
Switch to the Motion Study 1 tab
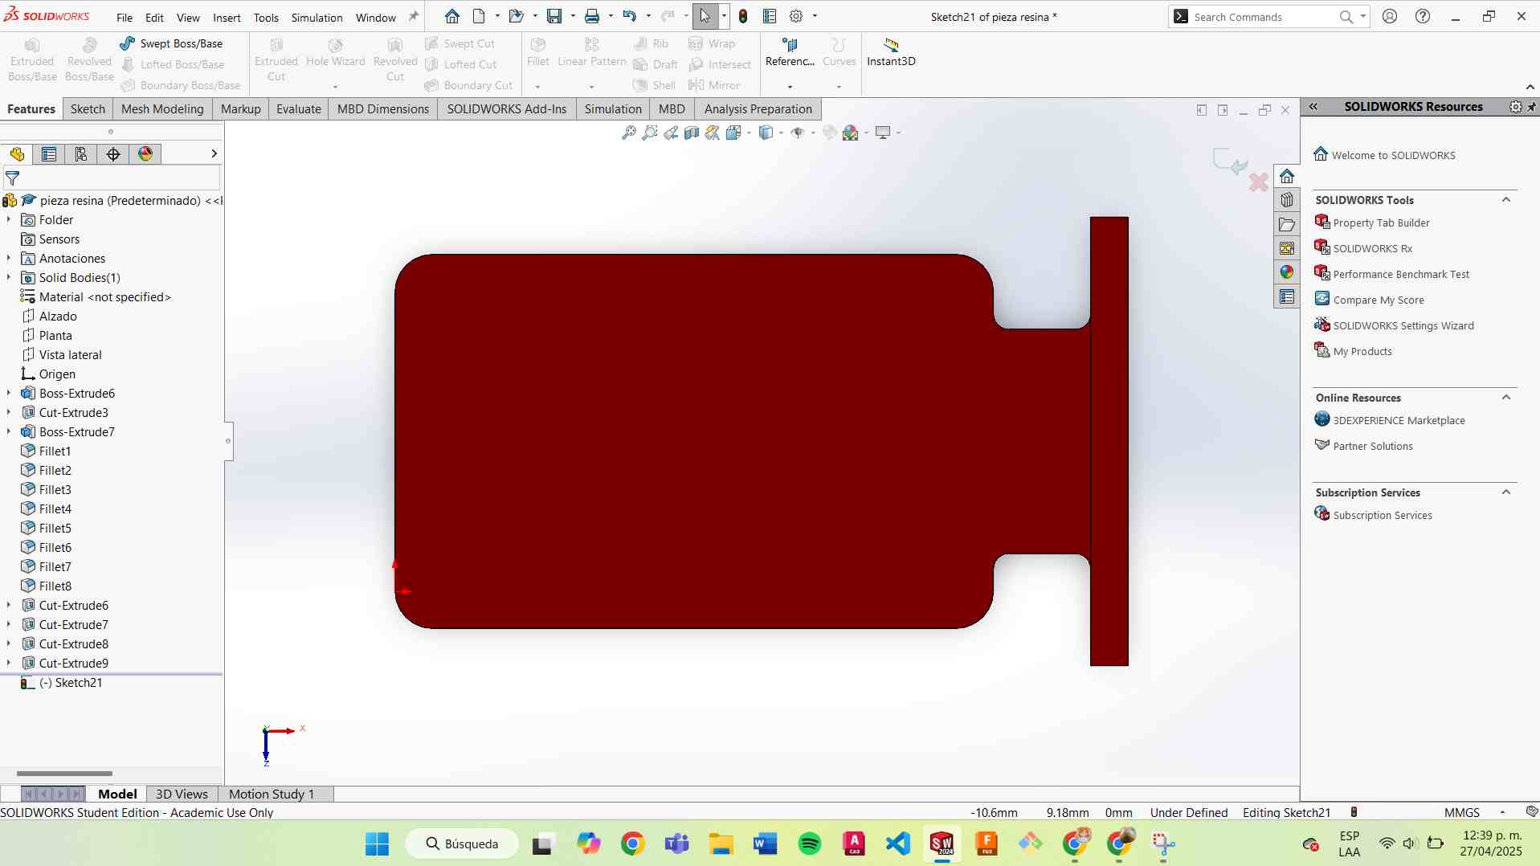point(272,794)
